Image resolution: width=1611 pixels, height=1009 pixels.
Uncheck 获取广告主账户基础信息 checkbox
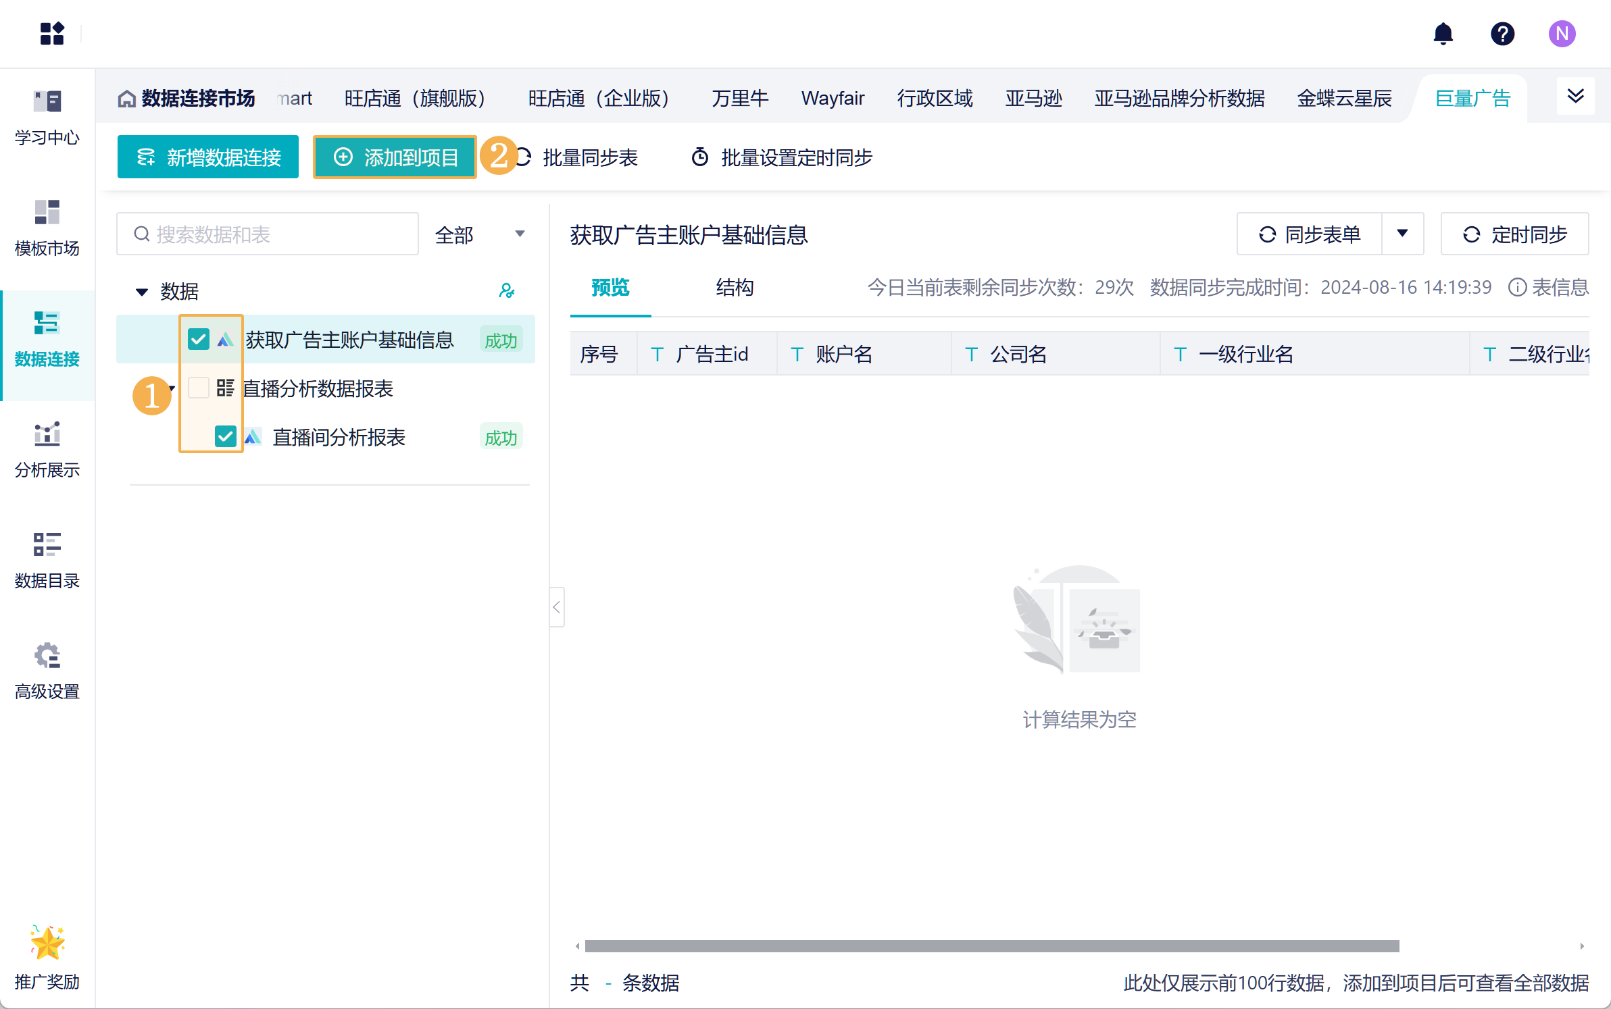point(199,339)
